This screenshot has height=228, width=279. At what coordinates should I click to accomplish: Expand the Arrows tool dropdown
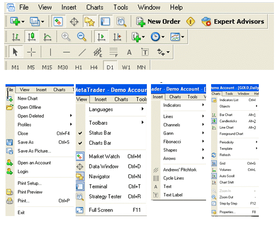168,52
